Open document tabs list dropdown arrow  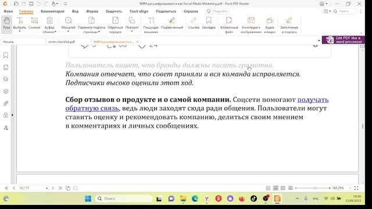tap(319, 41)
